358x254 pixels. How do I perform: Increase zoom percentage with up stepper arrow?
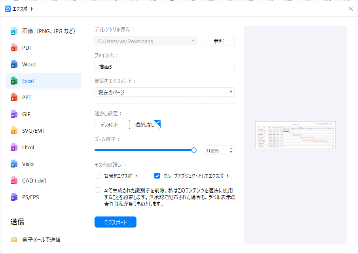[x=231, y=149]
